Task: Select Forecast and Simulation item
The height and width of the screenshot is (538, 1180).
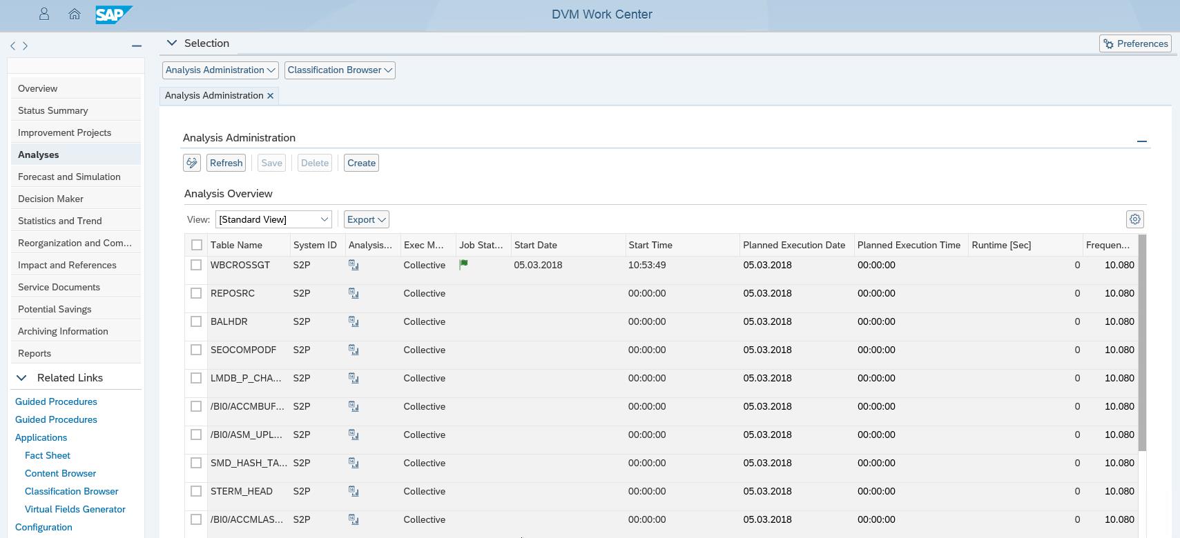Action: pos(76,177)
